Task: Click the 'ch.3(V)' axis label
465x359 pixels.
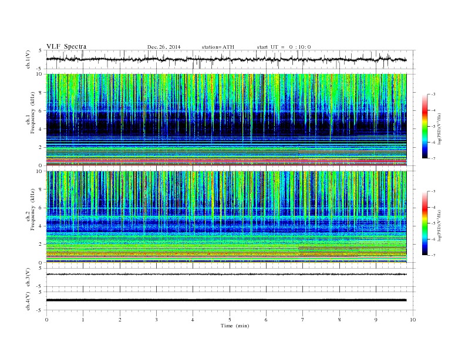Action: (x=28, y=277)
